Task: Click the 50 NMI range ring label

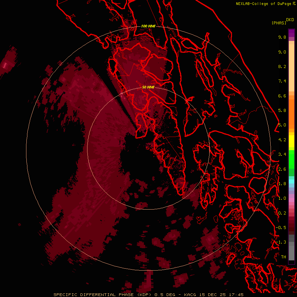Action: coord(148,87)
